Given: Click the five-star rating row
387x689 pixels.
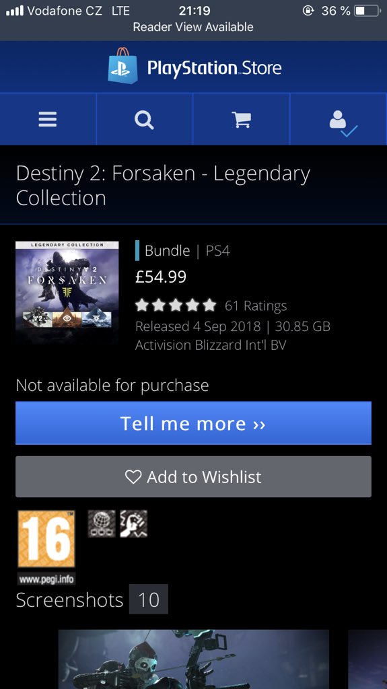Looking at the screenshot, I should click(x=176, y=305).
